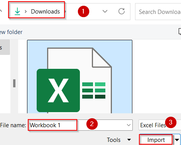Click the Import button
Image resolution: width=181 pixels, height=145 pixels.
[x=156, y=140]
